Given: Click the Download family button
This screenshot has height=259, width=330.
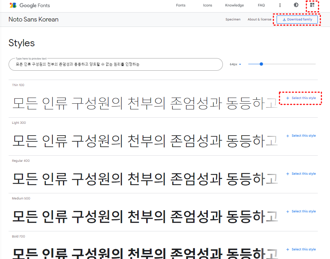Looking at the screenshot, I should click(x=297, y=19).
